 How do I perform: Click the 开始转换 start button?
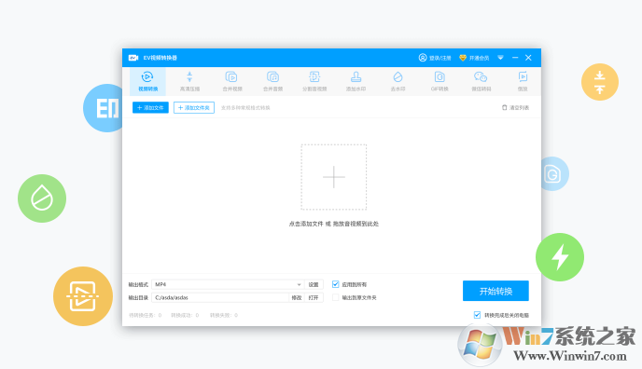coord(495,291)
